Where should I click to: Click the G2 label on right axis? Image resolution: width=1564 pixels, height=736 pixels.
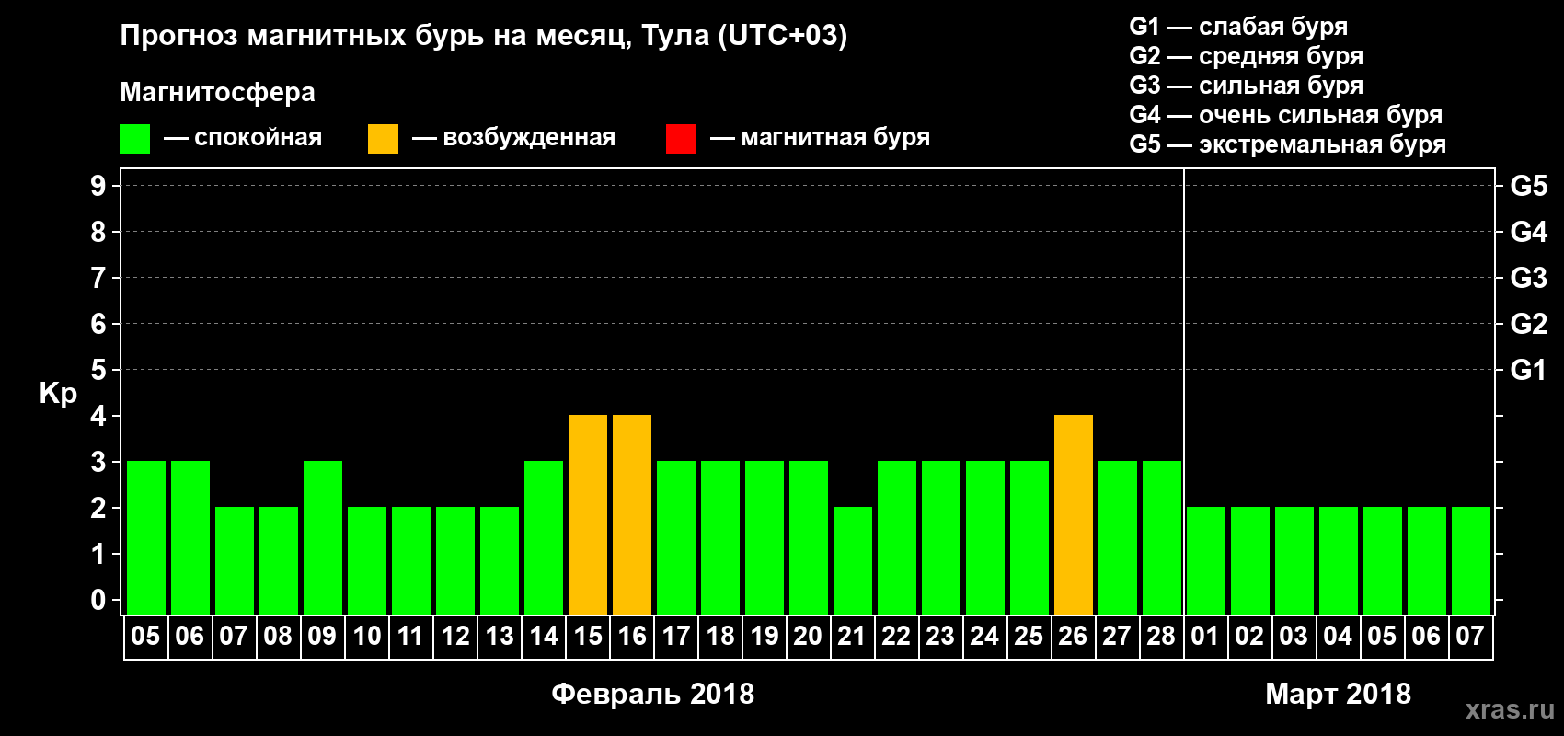point(1529,324)
